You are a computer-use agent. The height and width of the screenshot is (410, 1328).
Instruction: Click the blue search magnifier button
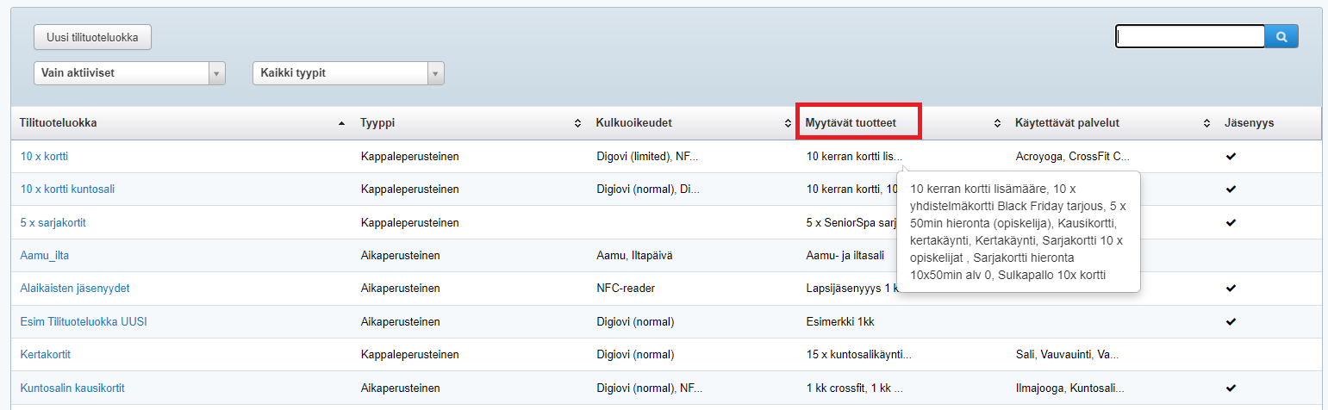tap(1281, 36)
